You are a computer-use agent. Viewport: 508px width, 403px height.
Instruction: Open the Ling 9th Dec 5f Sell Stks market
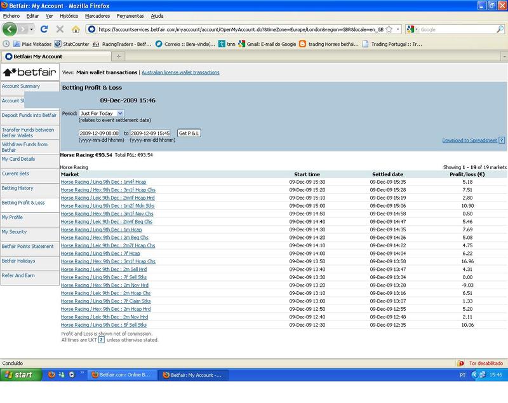point(104,325)
